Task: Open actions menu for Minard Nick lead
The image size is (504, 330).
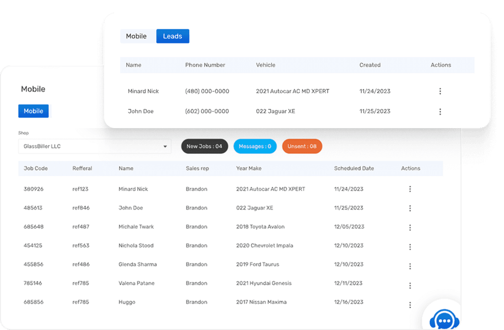Action: click(x=440, y=91)
